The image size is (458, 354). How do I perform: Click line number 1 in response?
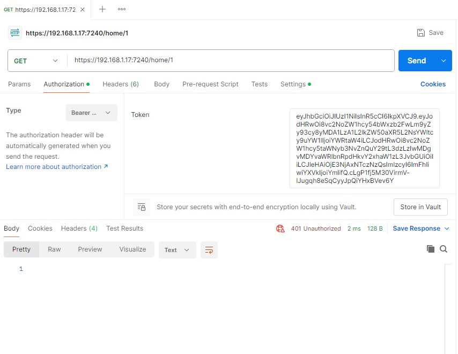tap(21, 269)
